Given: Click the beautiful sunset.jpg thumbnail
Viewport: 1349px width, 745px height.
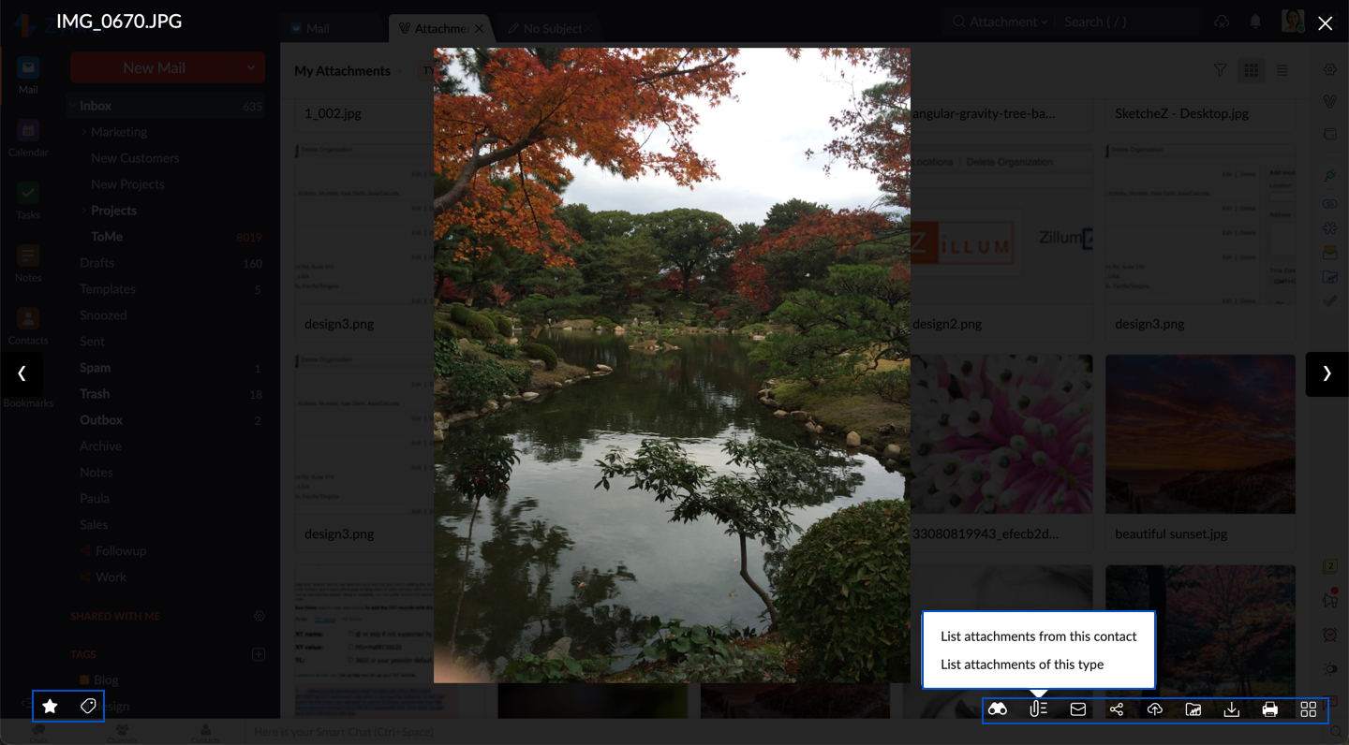Looking at the screenshot, I should coord(1200,434).
